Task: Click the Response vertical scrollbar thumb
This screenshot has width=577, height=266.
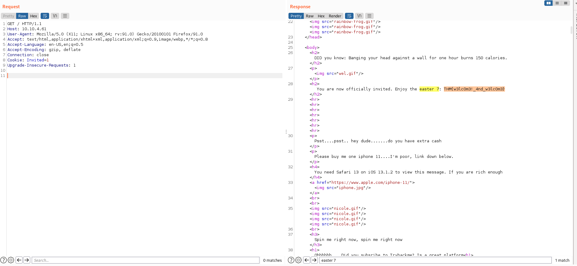Action: tap(571, 30)
